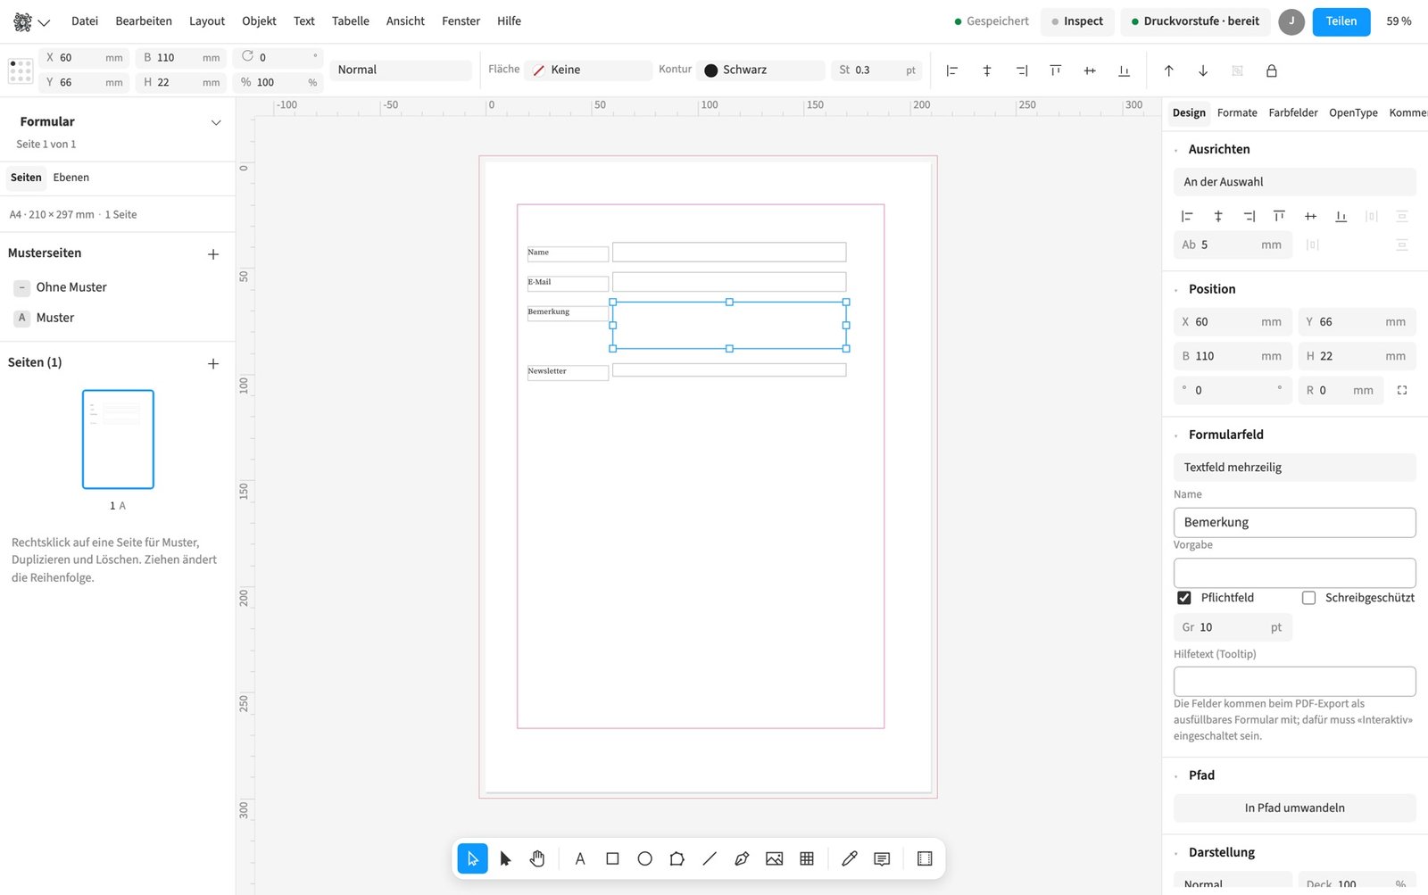Click the Hilfetext (Tooltip) input field

[x=1294, y=682]
